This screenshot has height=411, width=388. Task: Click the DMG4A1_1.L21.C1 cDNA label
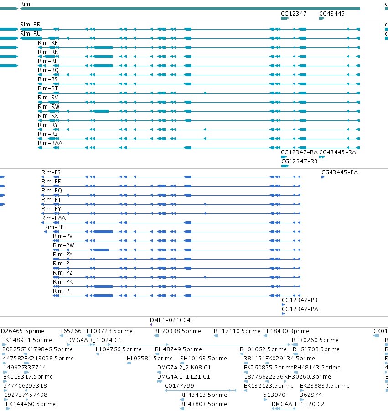tap(183, 377)
